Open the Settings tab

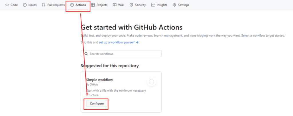183,5
